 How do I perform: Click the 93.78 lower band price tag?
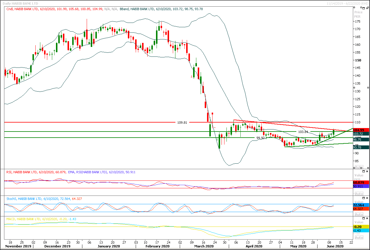361,147
